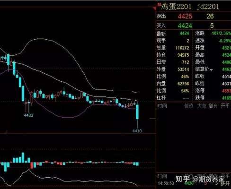Click the 开平 column header
The width and height of the screenshot is (231, 189).
pos(225,106)
